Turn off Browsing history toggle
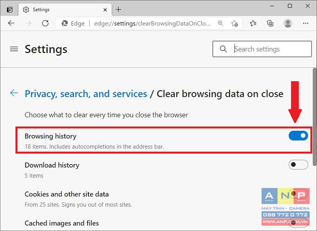The width and height of the screenshot is (317, 231). pos(298,136)
